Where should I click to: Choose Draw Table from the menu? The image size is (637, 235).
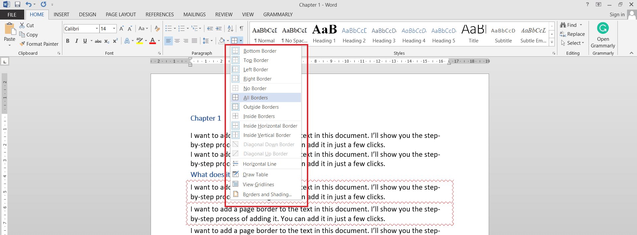(x=266, y=174)
